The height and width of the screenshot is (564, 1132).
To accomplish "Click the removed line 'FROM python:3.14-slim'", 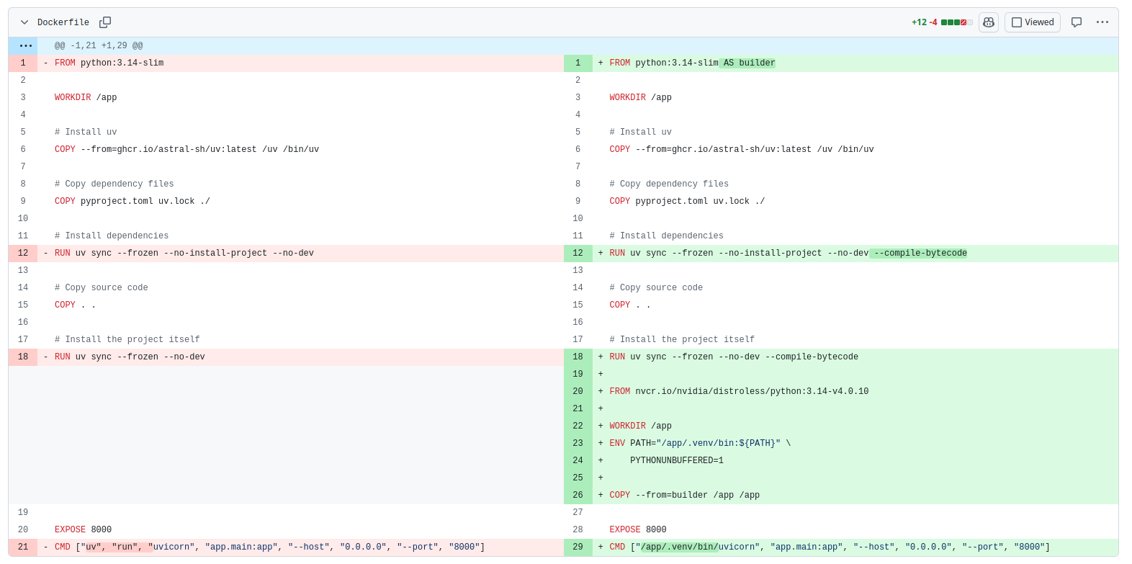I will click(109, 63).
